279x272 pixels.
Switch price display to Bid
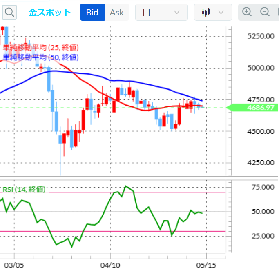92,12
